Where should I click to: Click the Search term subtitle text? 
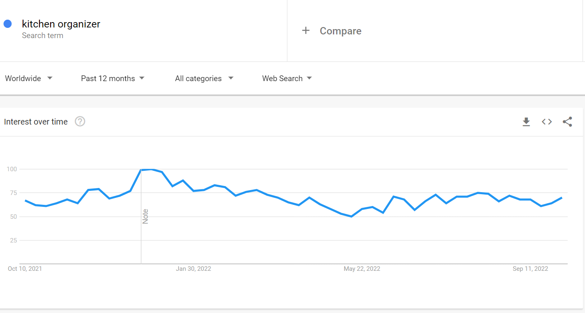coord(43,36)
